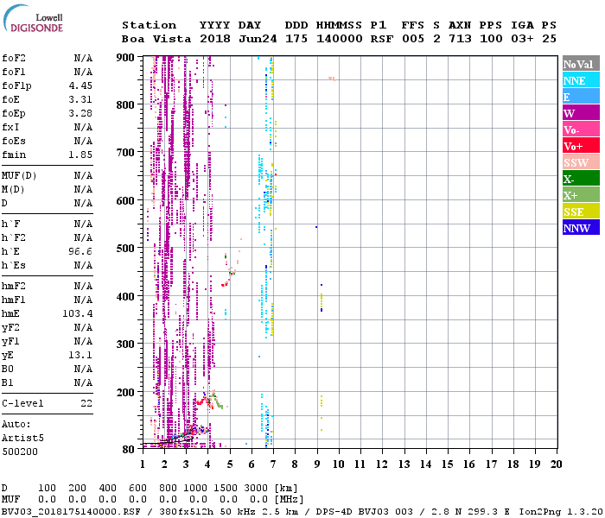
Task: Click the fmin value 1.85
Action: 80,155
